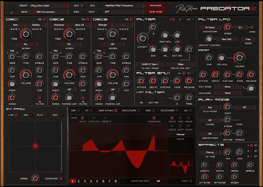
Task: Click the bank name 000 Introduction field
Action: point(49,12)
